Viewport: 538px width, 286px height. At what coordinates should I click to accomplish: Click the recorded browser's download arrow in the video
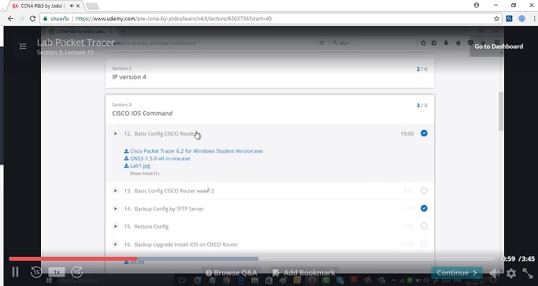(x=446, y=43)
